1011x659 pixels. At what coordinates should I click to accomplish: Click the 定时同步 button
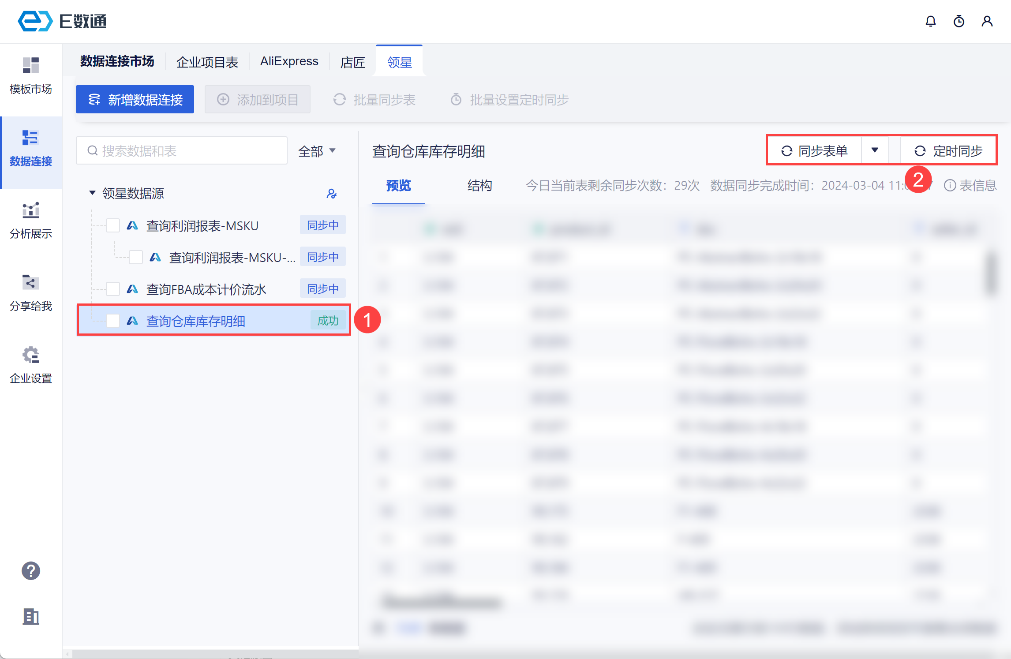(x=948, y=151)
